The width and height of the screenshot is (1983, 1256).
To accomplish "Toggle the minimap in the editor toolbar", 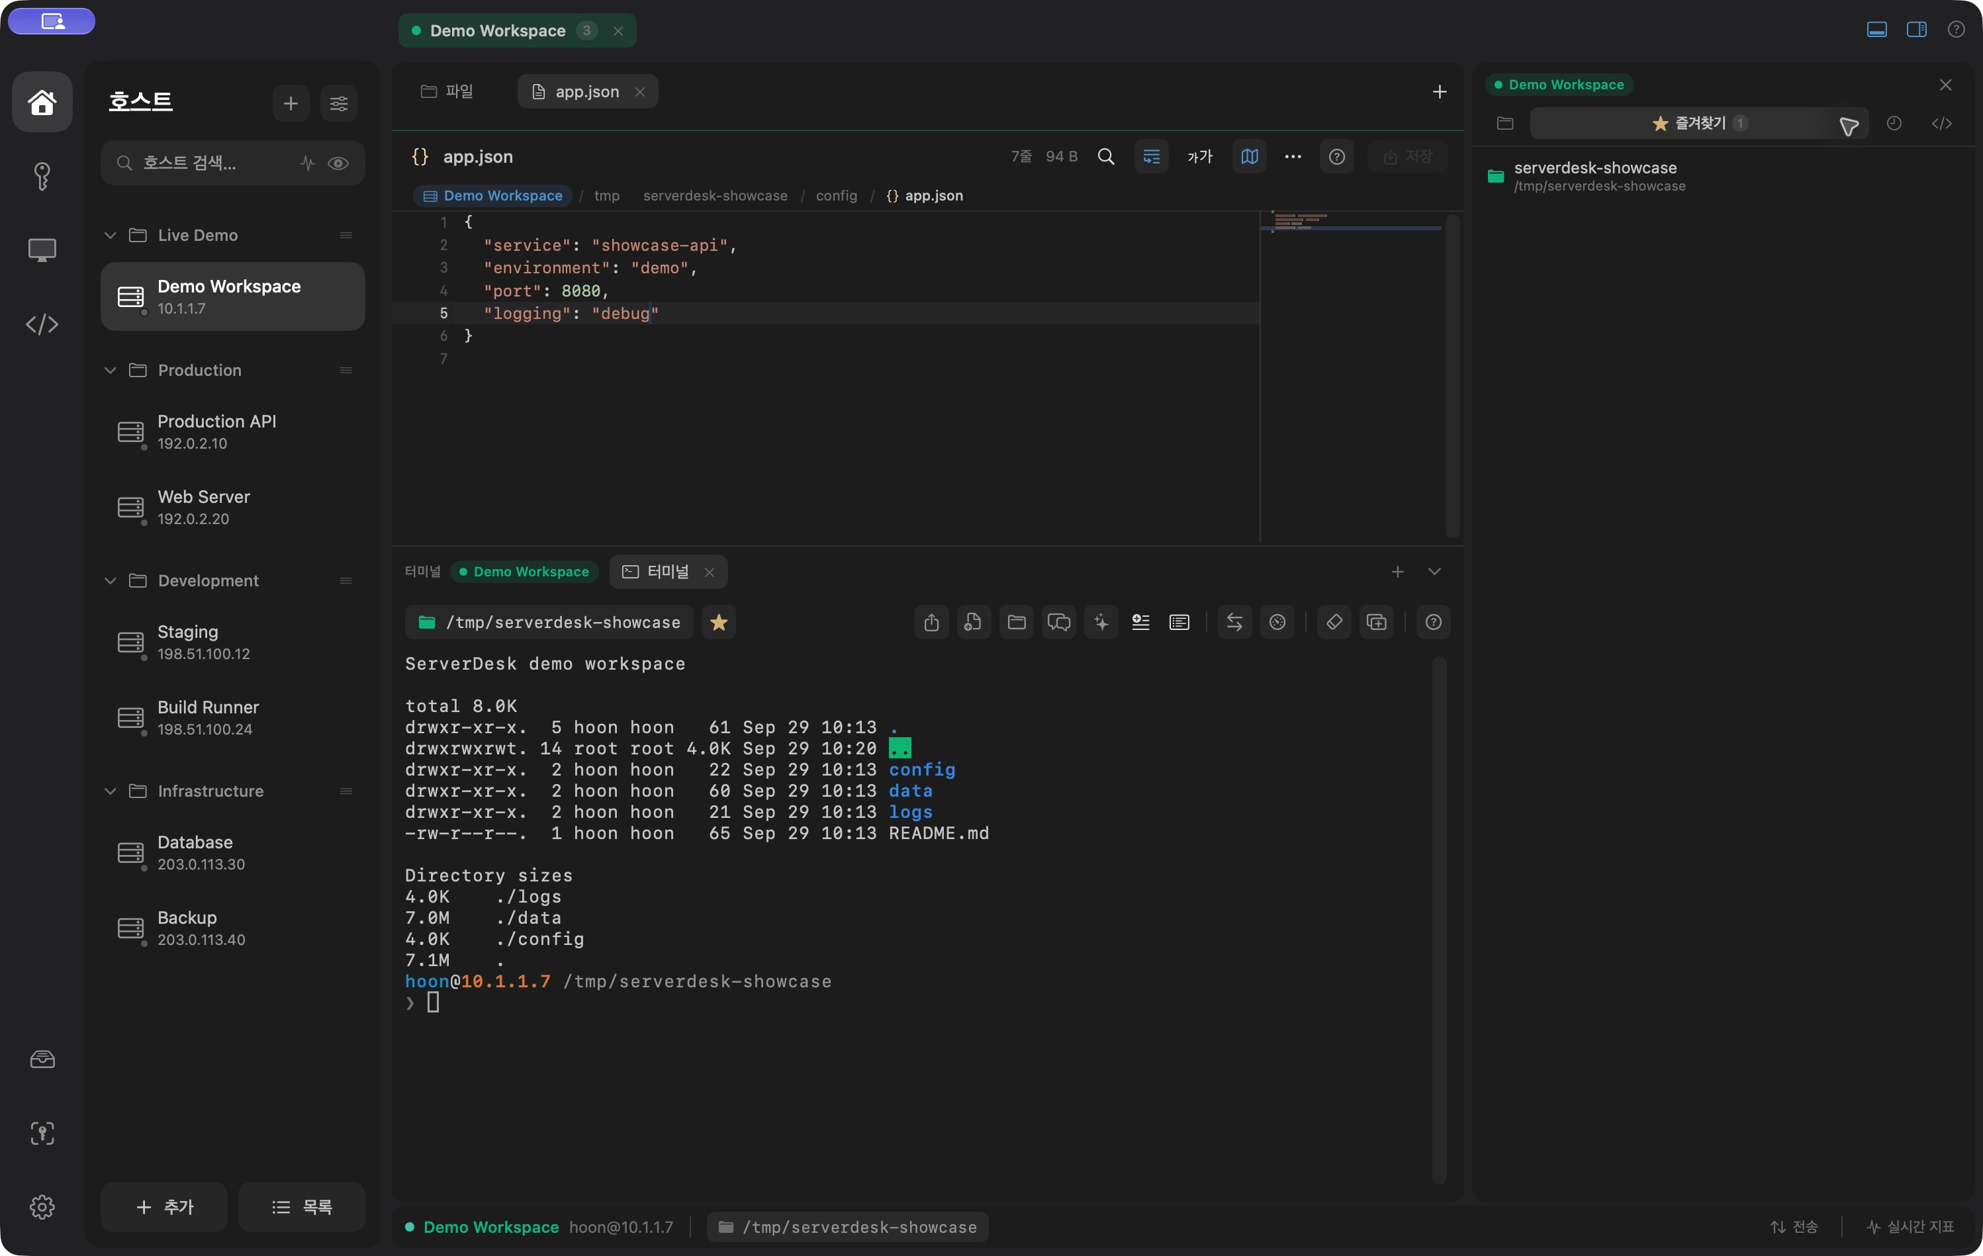I will point(1249,156).
